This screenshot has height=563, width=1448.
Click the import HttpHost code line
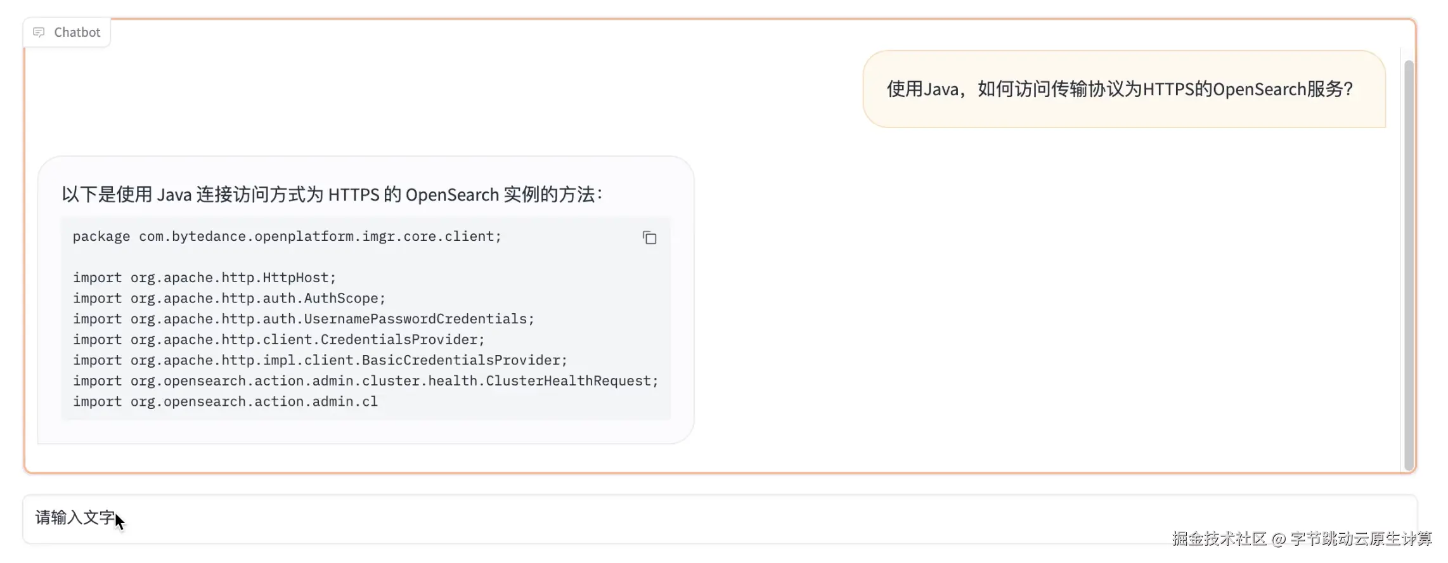(204, 278)
